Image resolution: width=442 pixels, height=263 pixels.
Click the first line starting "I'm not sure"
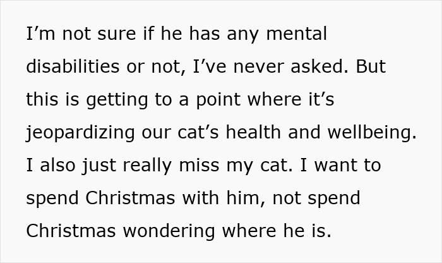tap(176, 34)
